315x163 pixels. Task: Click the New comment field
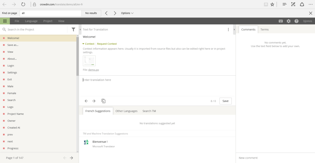[x=275, y=158]
